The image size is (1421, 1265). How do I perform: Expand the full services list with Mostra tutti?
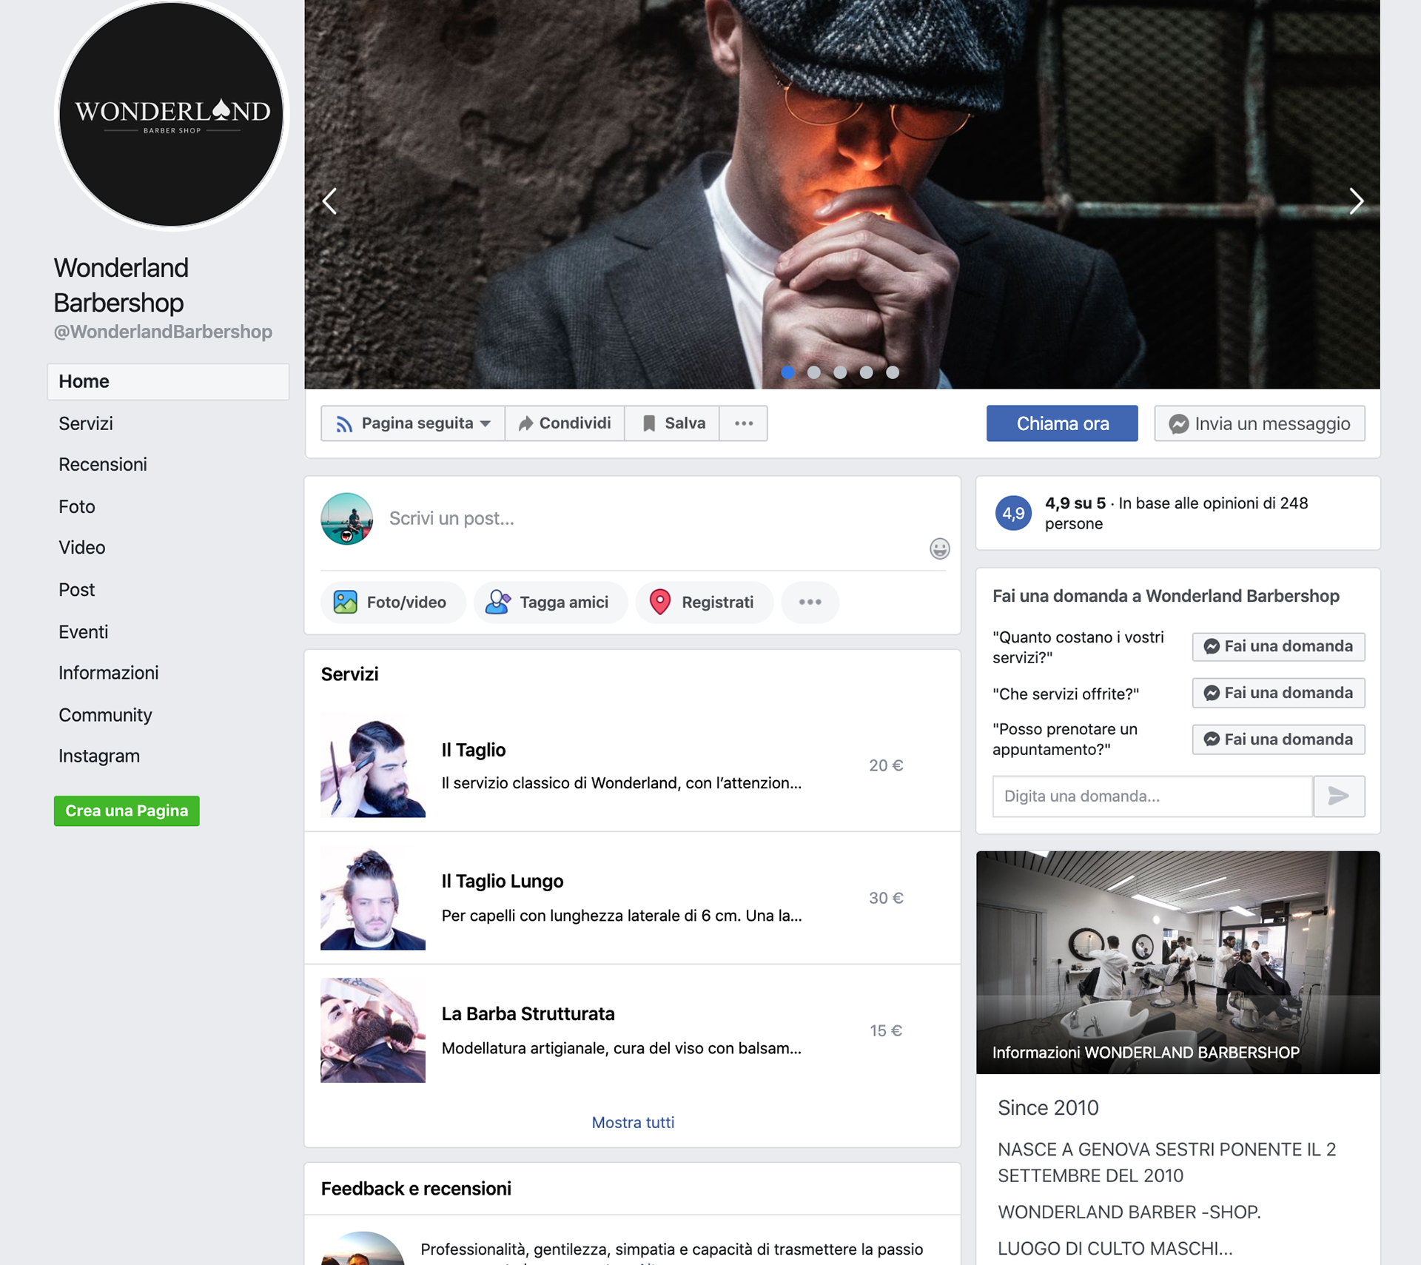click(633, 1122)
